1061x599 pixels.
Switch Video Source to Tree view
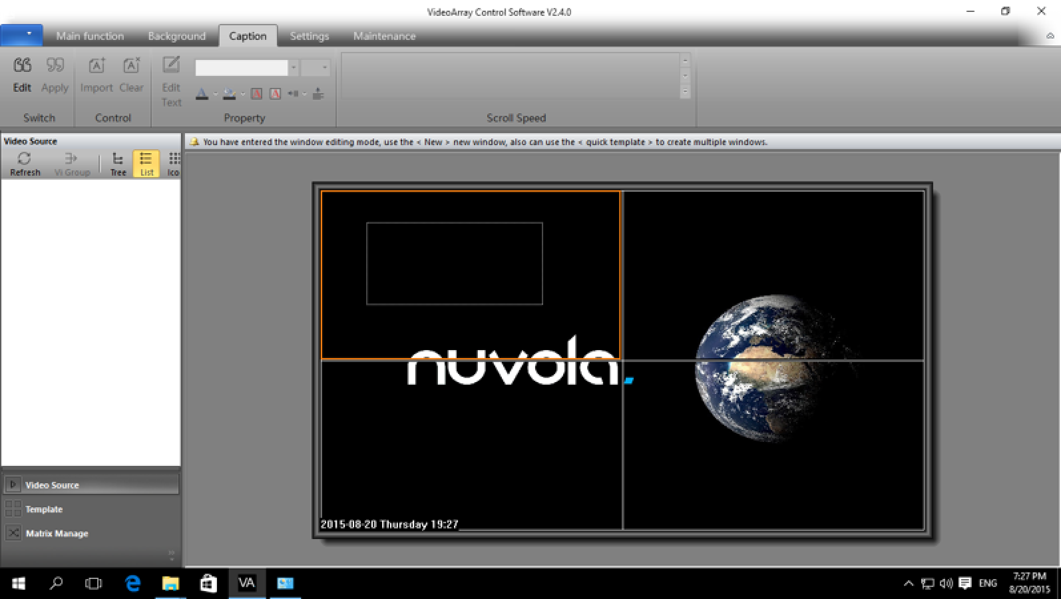(x=118, y=164)
